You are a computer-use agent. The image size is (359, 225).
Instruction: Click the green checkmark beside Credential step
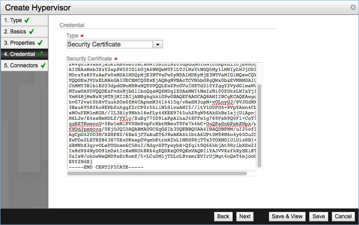tap(40, 54)
